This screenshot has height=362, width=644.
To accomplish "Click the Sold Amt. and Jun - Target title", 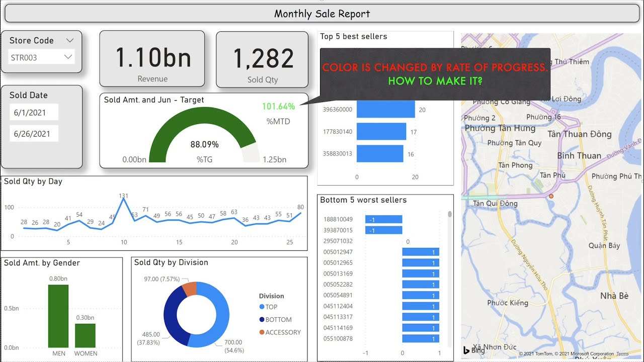I will click(154, 100).
